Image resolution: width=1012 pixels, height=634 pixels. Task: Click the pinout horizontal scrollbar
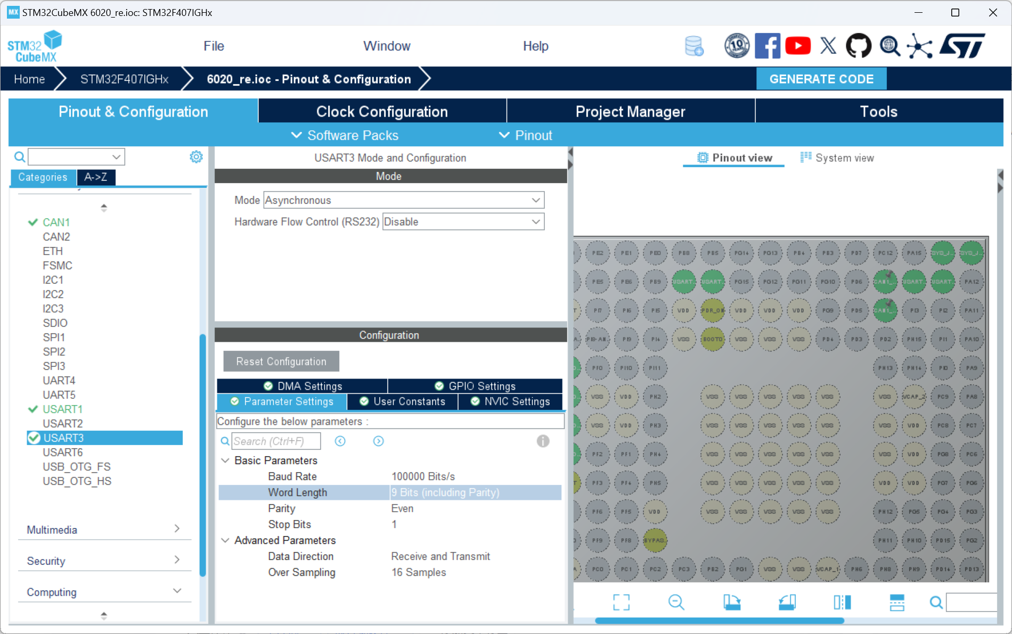coord(719,621)
